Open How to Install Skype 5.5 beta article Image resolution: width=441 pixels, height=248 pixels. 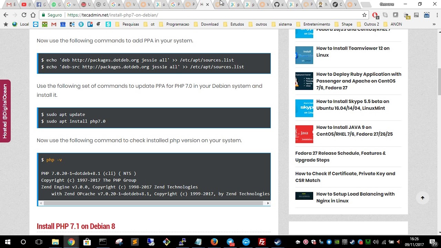(x=353, y=105)
